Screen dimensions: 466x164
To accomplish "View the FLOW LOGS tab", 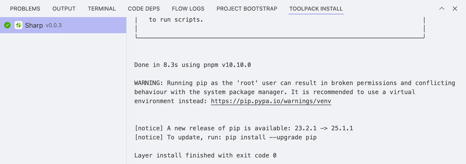I will click(x=188, y=9).
